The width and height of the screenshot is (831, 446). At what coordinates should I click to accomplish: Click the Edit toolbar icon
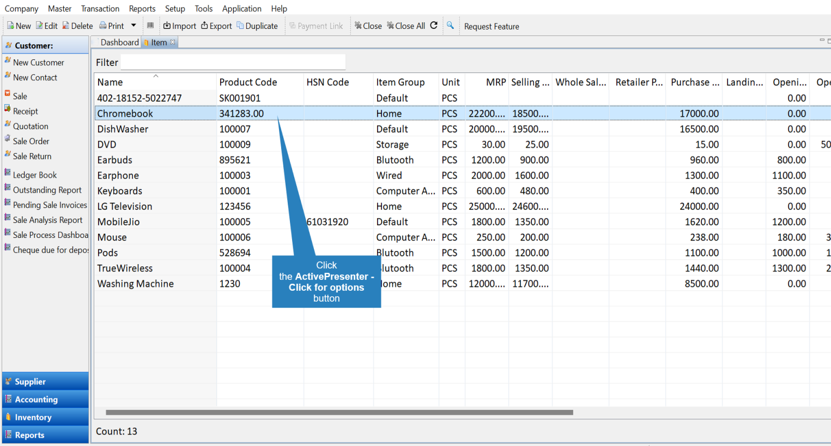click(x=47, y=26)
